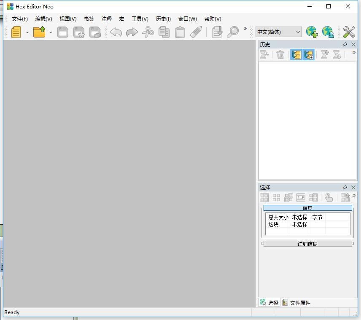Click the small four-squares selection icon
Screen dimensions: 361x320
276,198
